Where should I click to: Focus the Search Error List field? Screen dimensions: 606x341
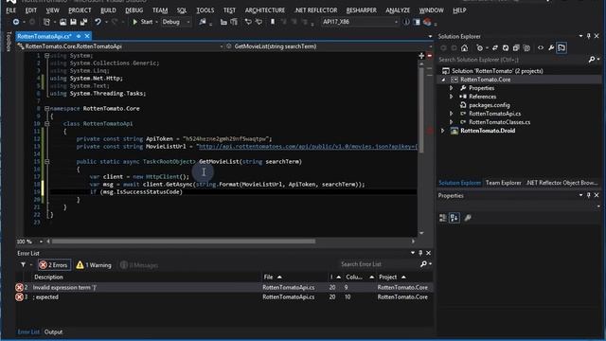pos(379,264)
